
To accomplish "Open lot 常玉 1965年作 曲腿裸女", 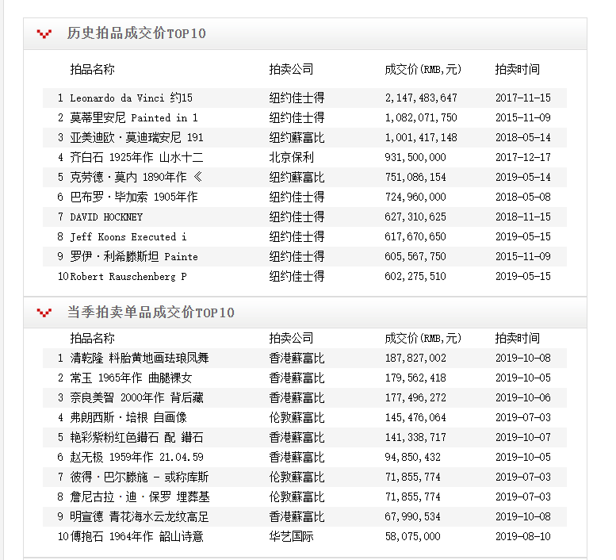I will tap(132, 378).
